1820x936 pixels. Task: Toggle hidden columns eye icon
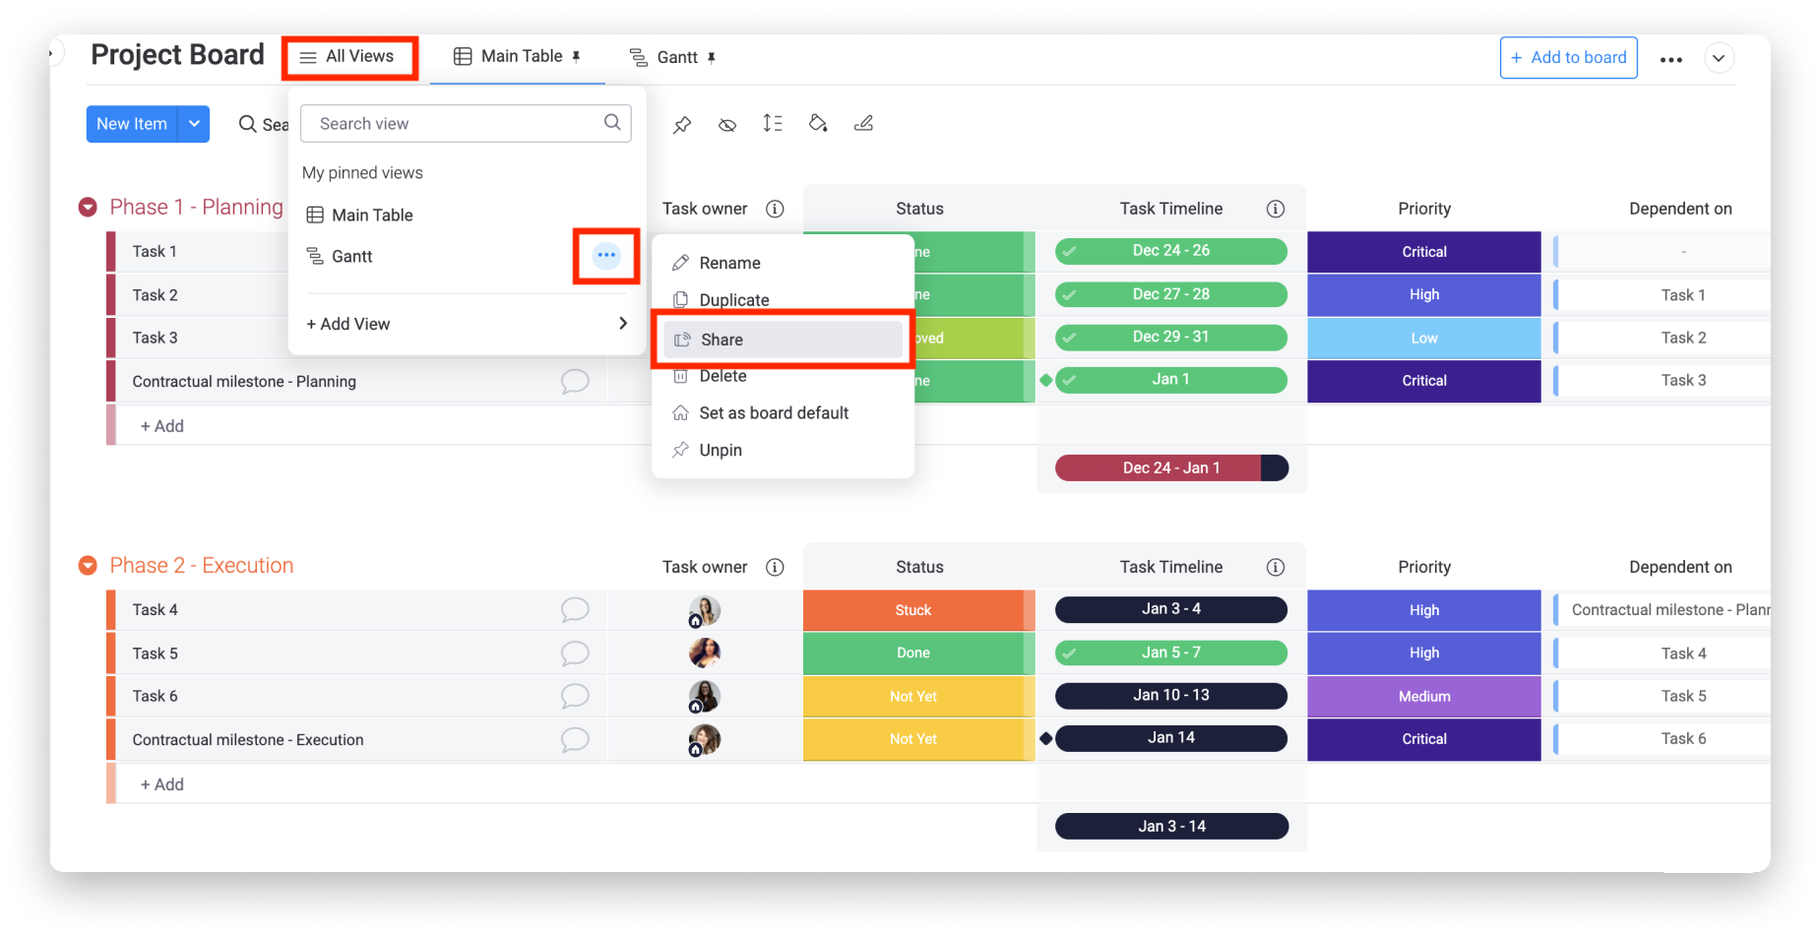click(727, 125)
